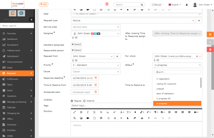The image size is (214, 138).
Task: Toggle strikethrough in Solution editor
Action: click(x=101, y=112)
